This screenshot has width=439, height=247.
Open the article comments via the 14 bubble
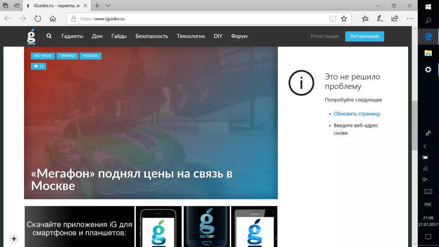pyautogui.click(x=39, y=66)
